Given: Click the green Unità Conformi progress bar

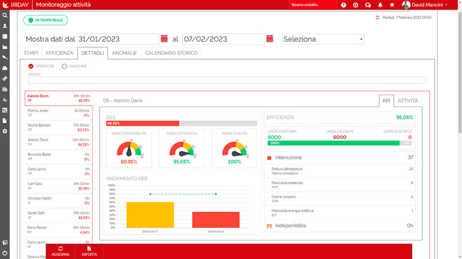Looking at the screenshot, I should click(333, 143).
